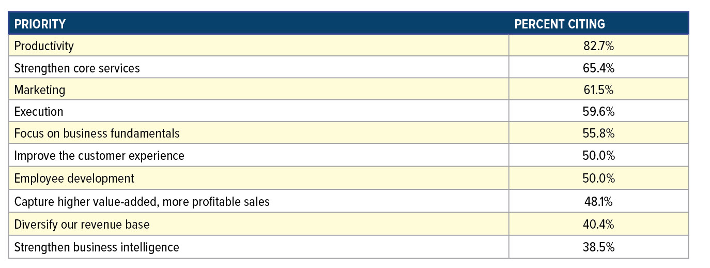Select the Employee development cell
710x268 pixels.
coord(74,178)
